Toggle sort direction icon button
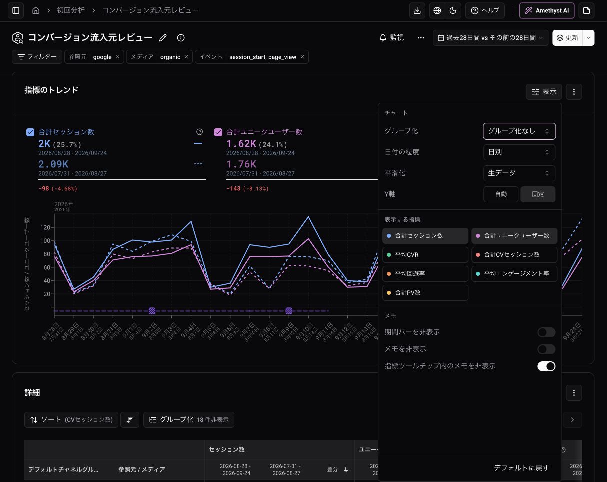Screen dimensions: 607x482 coord(130,420)
